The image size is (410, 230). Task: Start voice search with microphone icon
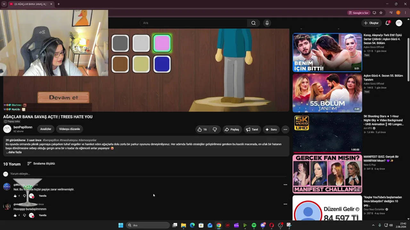coord(267,23)
